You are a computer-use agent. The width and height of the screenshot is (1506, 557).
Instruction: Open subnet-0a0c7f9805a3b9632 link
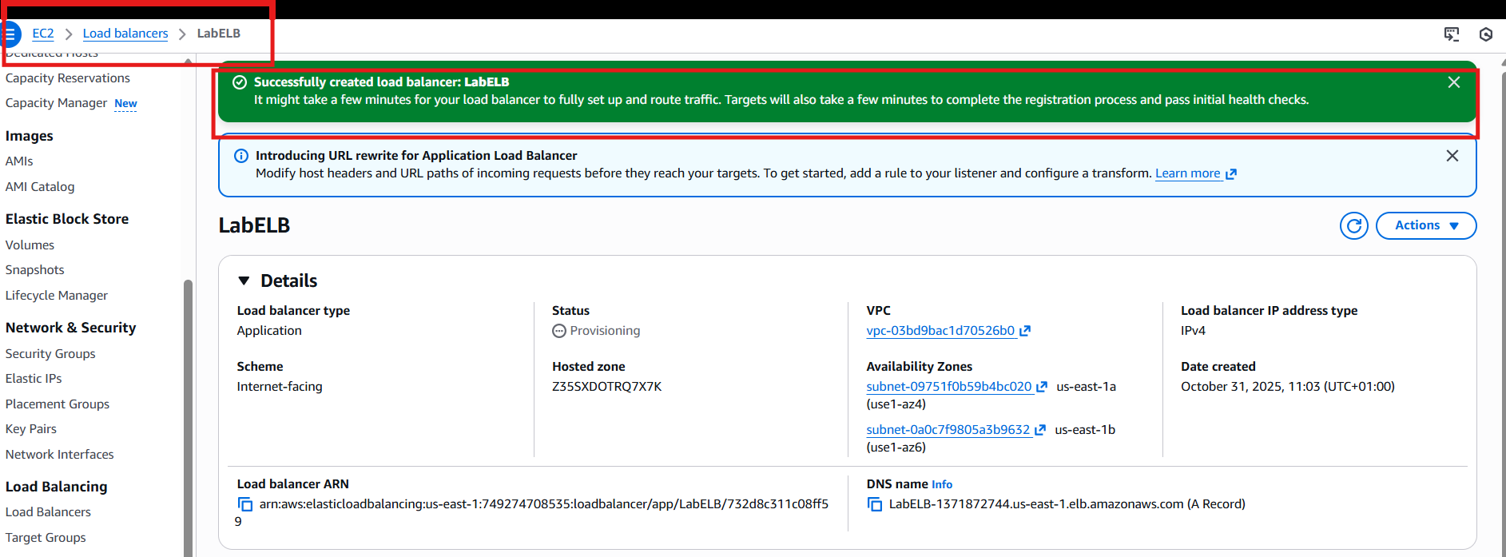pos(948,430)
